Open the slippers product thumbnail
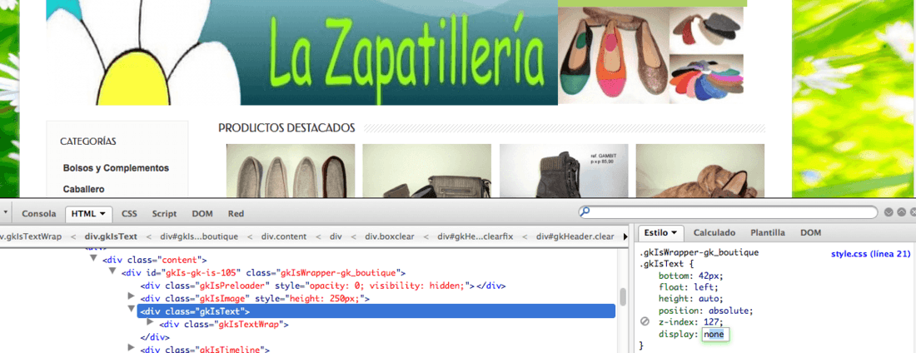The width and height of the screenshot is (916, 353). point(291,171)
